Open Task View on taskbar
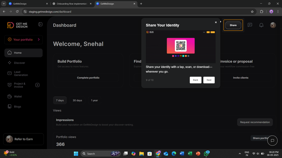This screenshot has width=282, height=158. point(126,154)
